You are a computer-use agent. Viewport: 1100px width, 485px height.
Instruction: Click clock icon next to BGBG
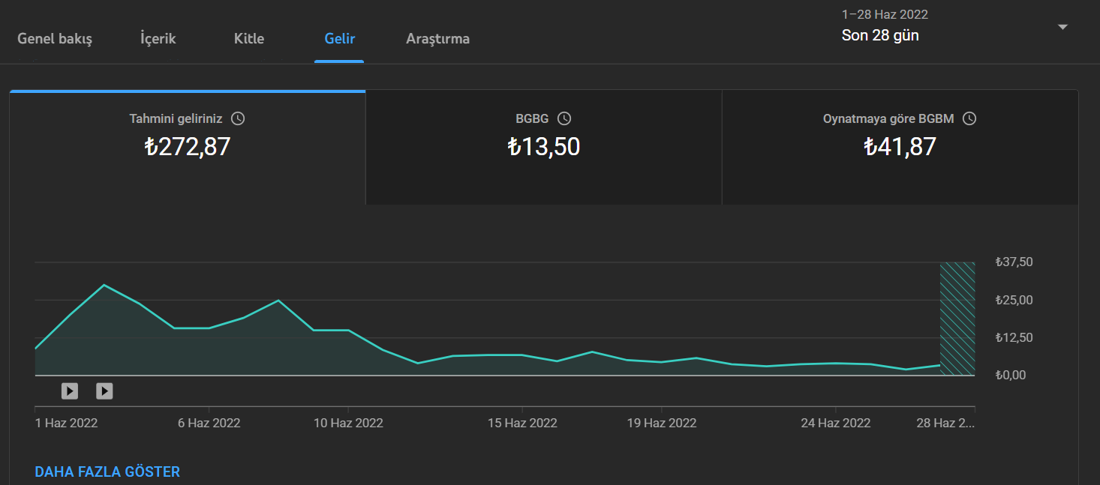(564, 118)
